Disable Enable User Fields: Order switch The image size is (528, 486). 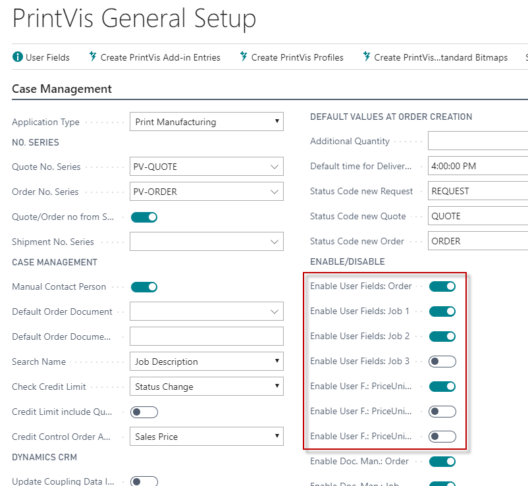pos(442,286)
